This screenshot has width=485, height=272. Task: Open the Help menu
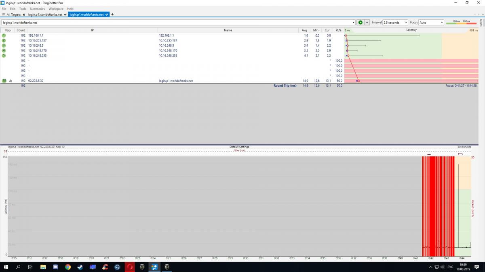coord(70,8)
